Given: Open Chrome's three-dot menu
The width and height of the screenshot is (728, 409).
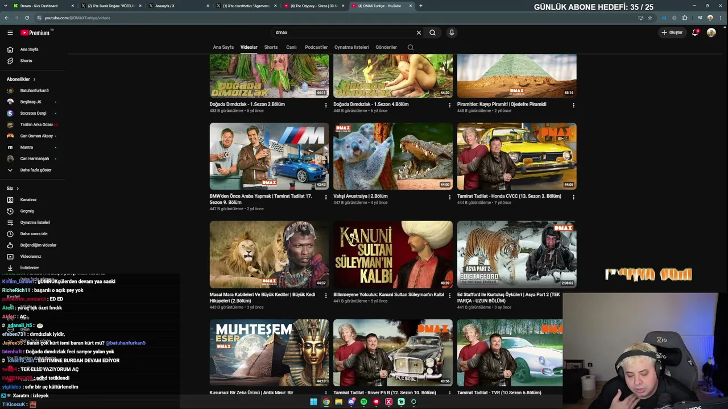Looking at the screenshot, I should (x=721, y=18).
